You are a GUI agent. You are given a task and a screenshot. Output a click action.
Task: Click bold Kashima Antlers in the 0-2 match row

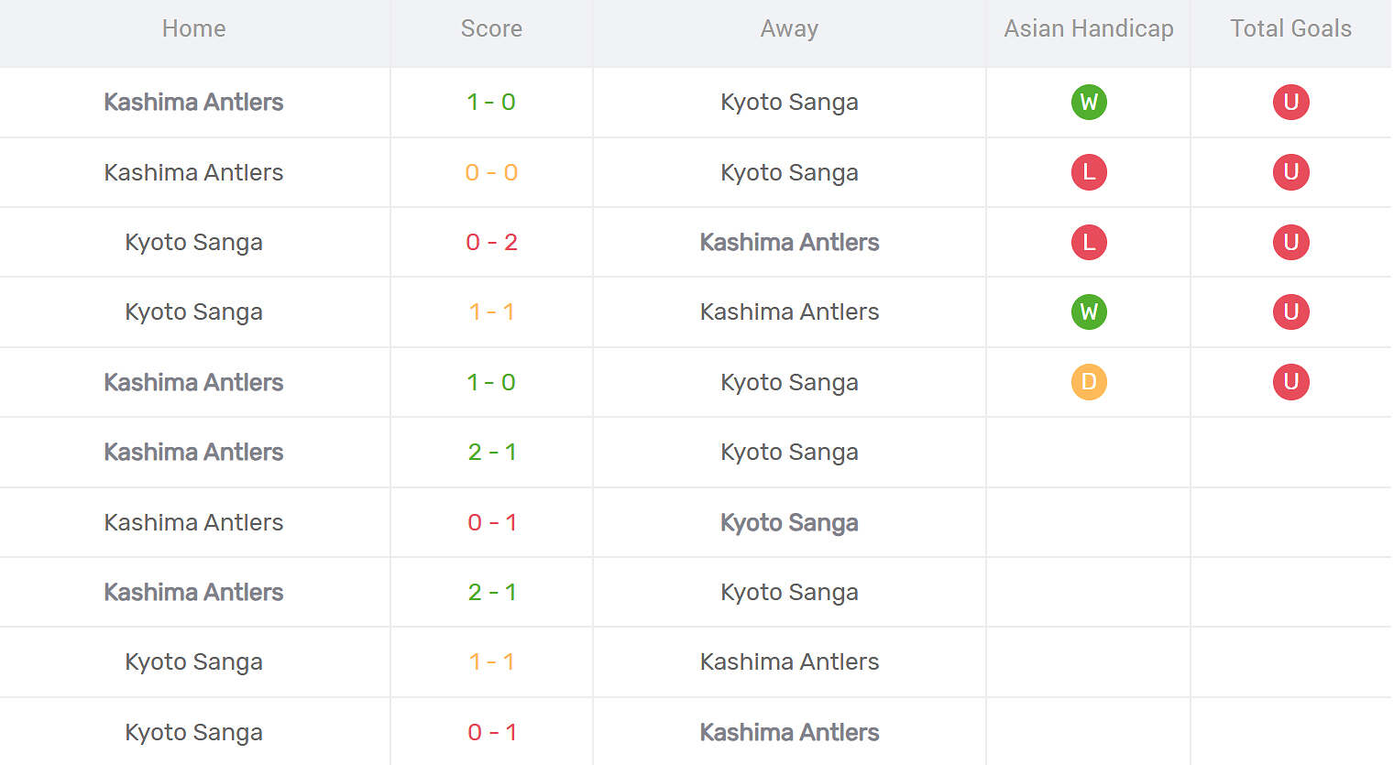789,242
